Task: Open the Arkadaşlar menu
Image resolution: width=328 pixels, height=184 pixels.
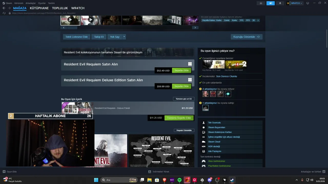Action: click(31, 3)
